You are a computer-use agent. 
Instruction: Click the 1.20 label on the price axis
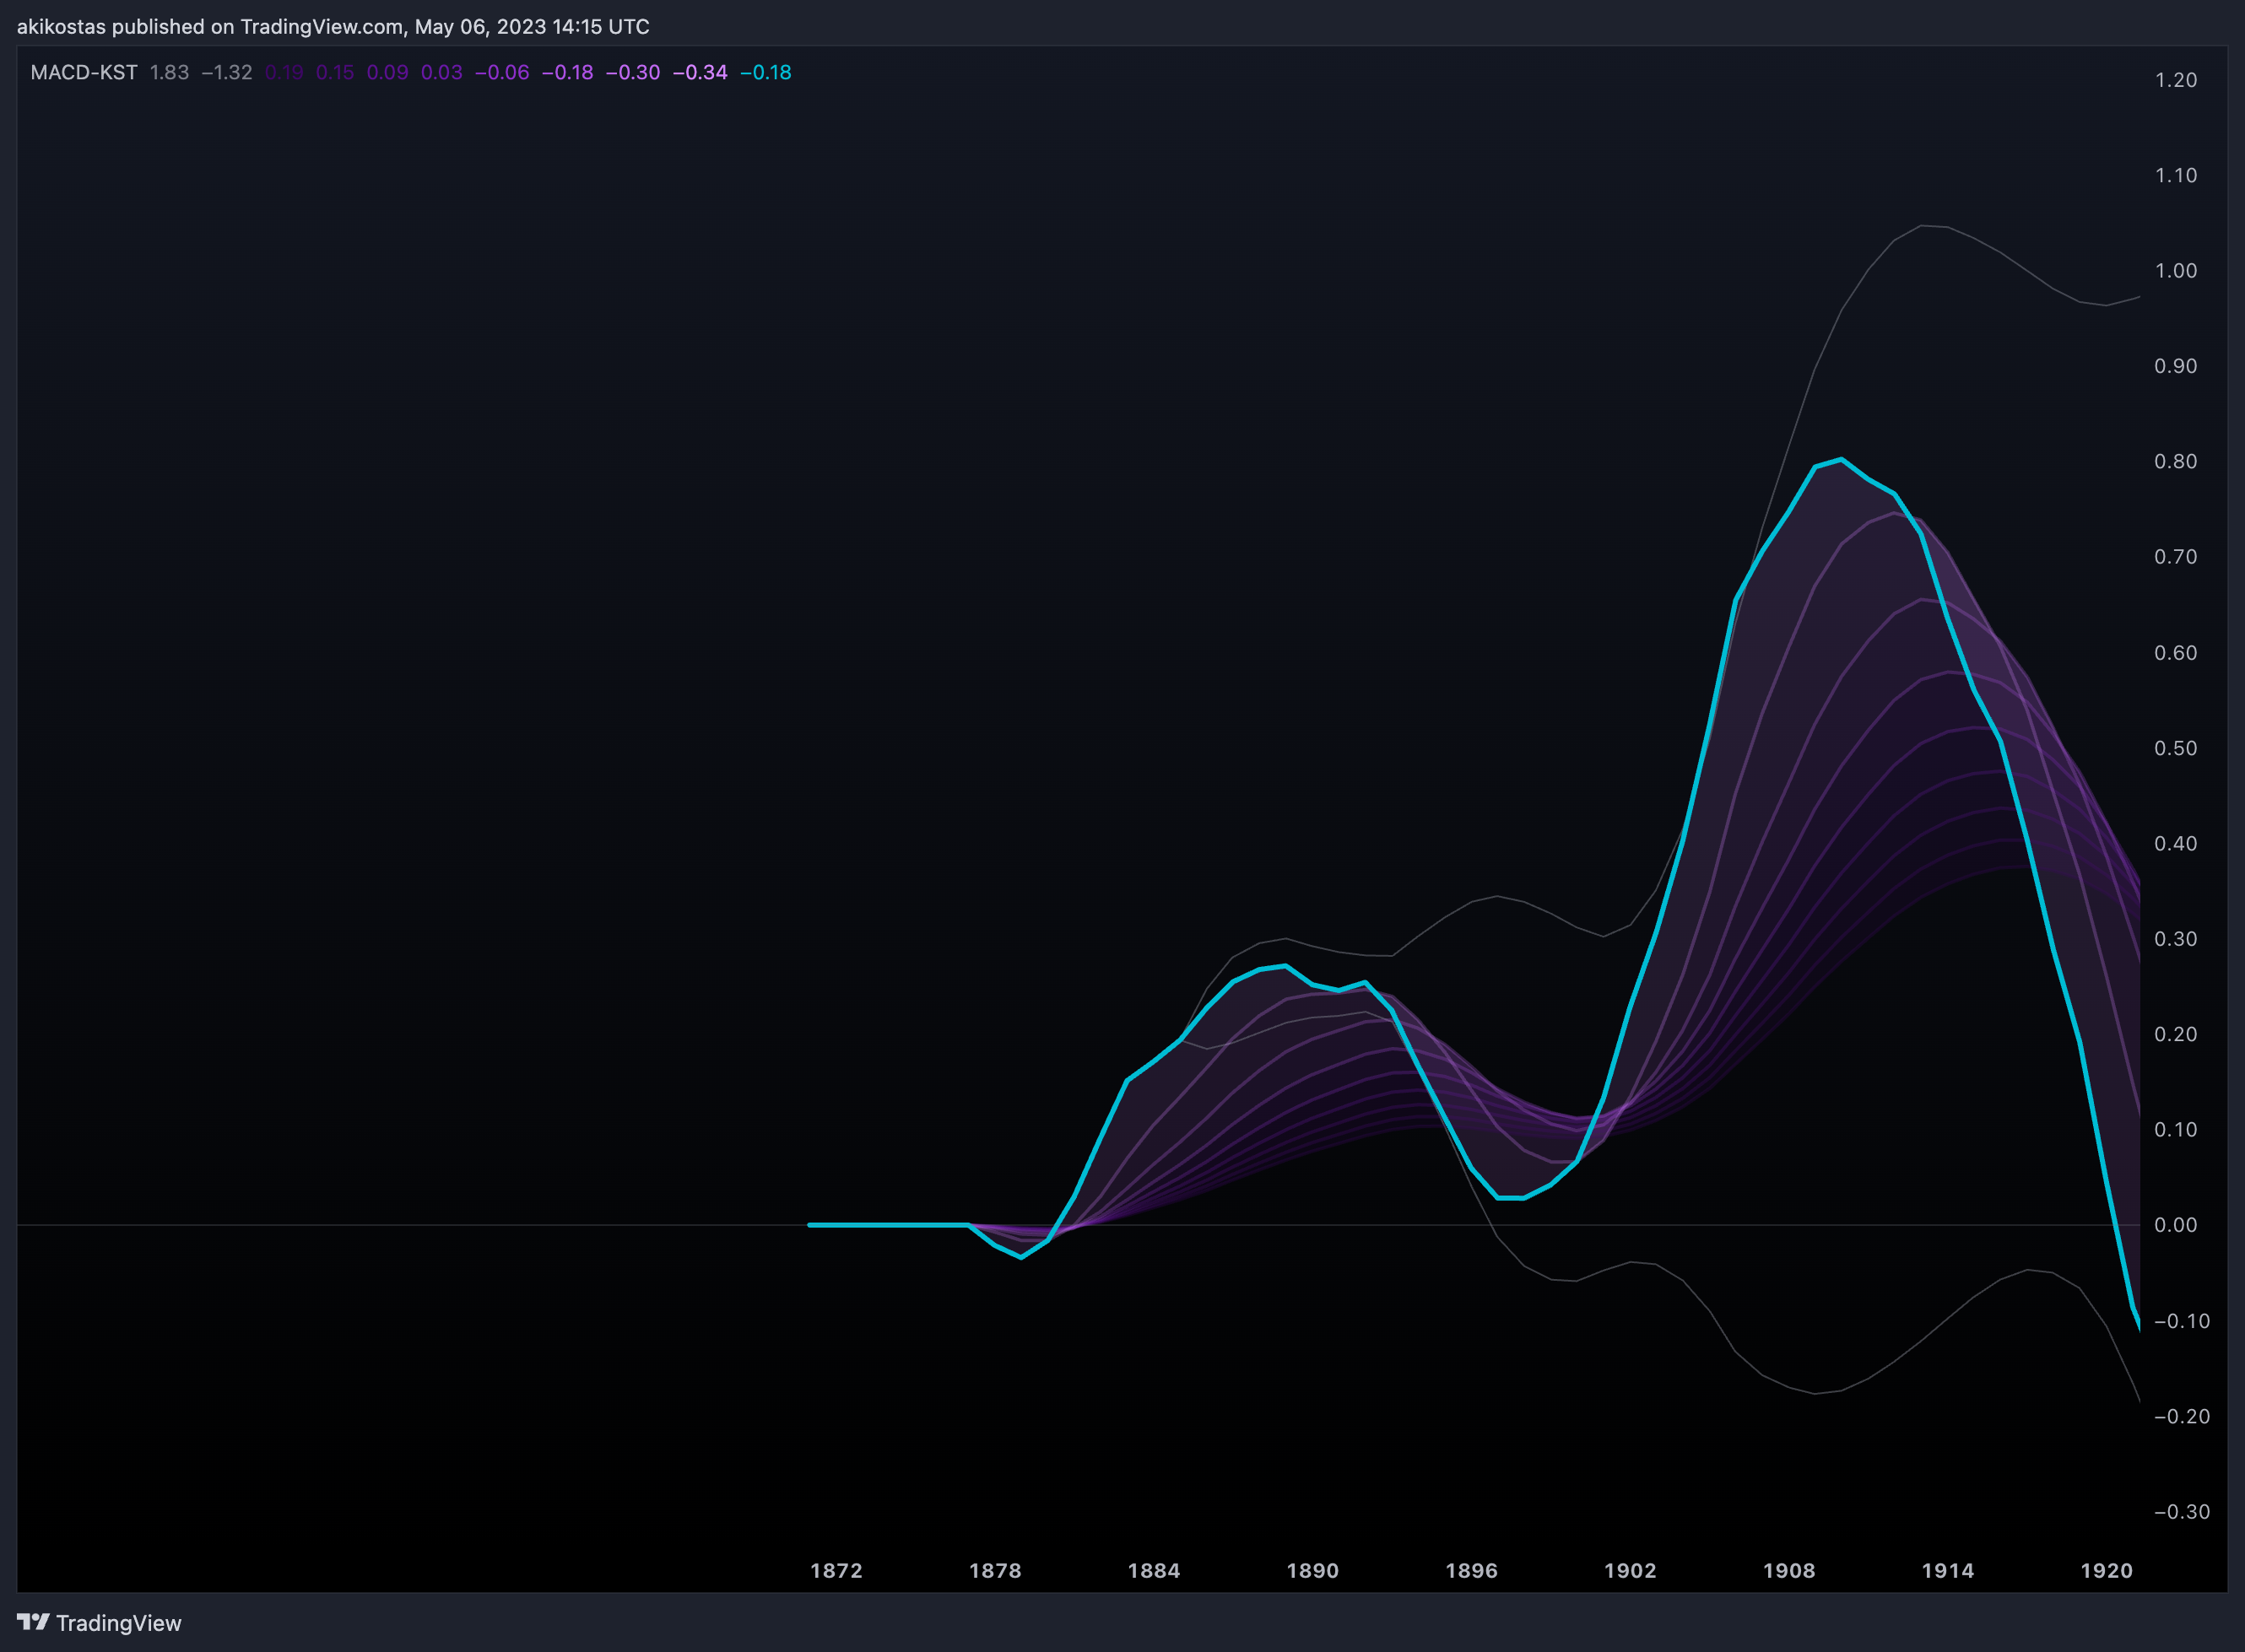[2176, 80]
